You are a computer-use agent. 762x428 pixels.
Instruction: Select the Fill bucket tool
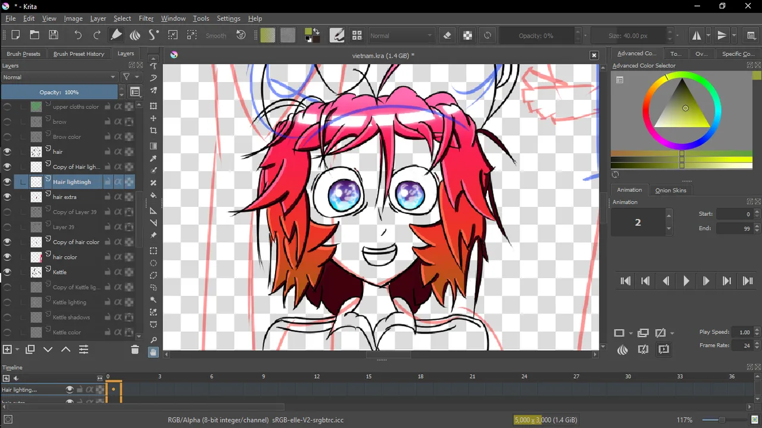pyautogui.click(x=154, y=196)
